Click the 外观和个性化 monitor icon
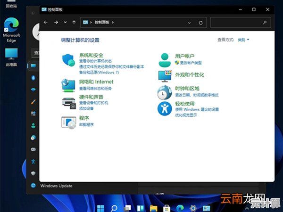This screenshot has height=212, width=283. point(165,76)
